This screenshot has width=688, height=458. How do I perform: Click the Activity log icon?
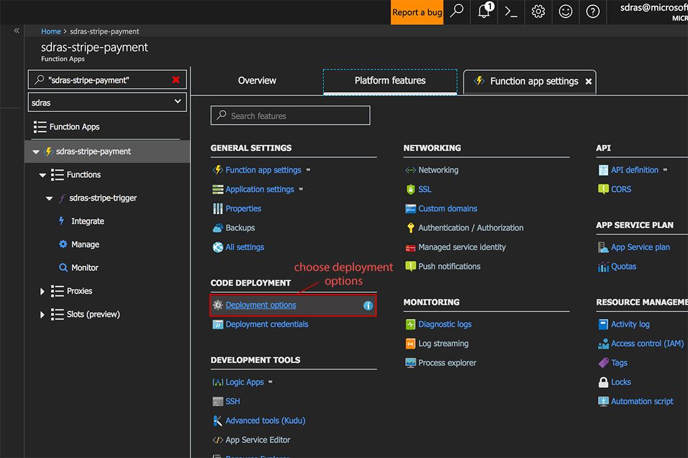604,325
